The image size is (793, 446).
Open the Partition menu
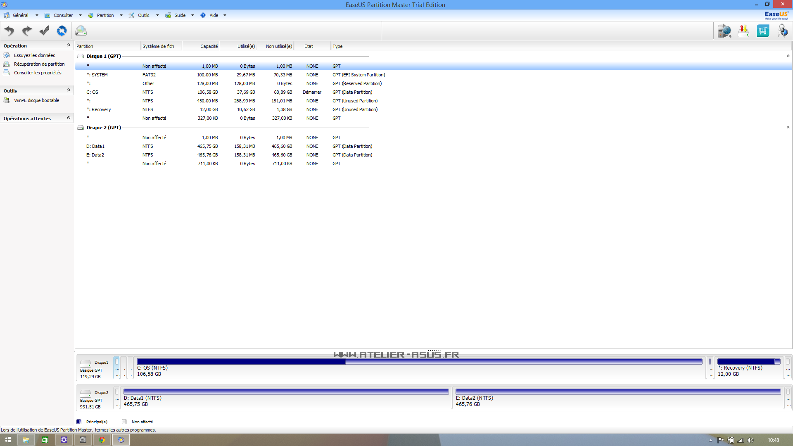point(105,15)
